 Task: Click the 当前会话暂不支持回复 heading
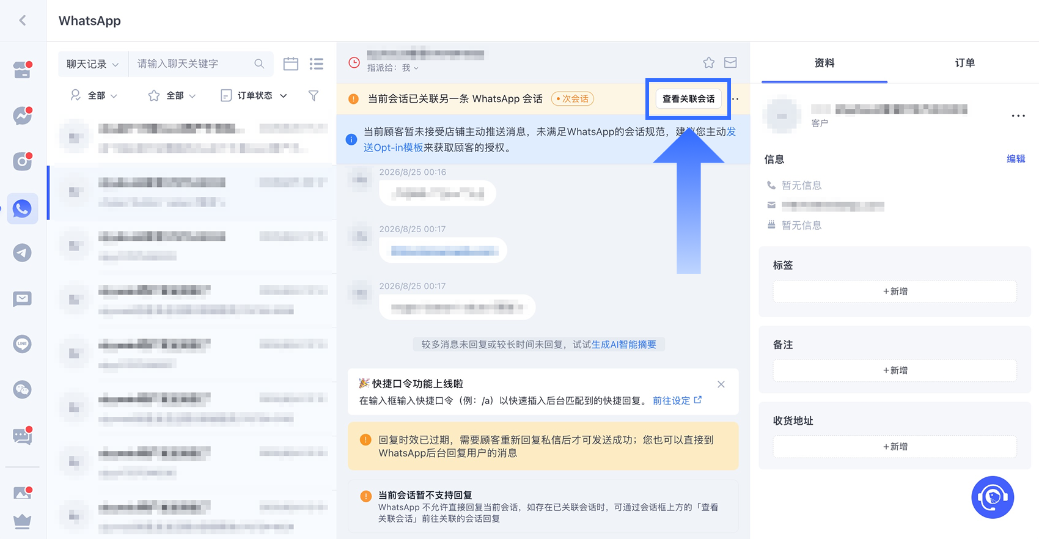point(425,495)
